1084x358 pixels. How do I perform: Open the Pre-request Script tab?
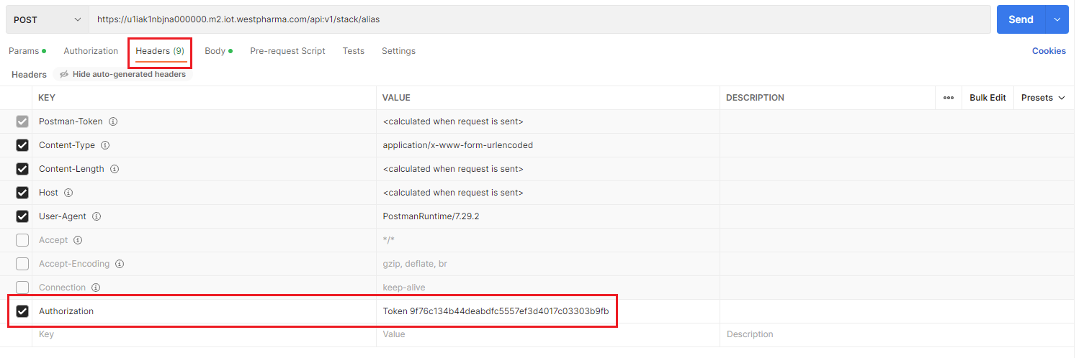pyautogui.click(x=287, y=51)
